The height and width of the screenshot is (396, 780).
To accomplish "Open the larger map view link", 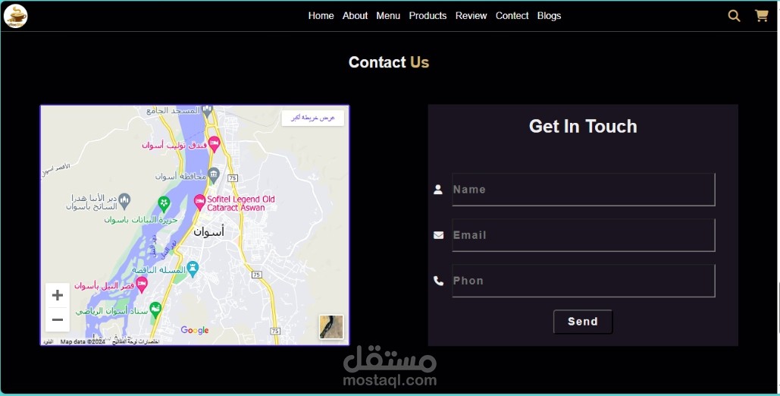I will tap(313, 118).
